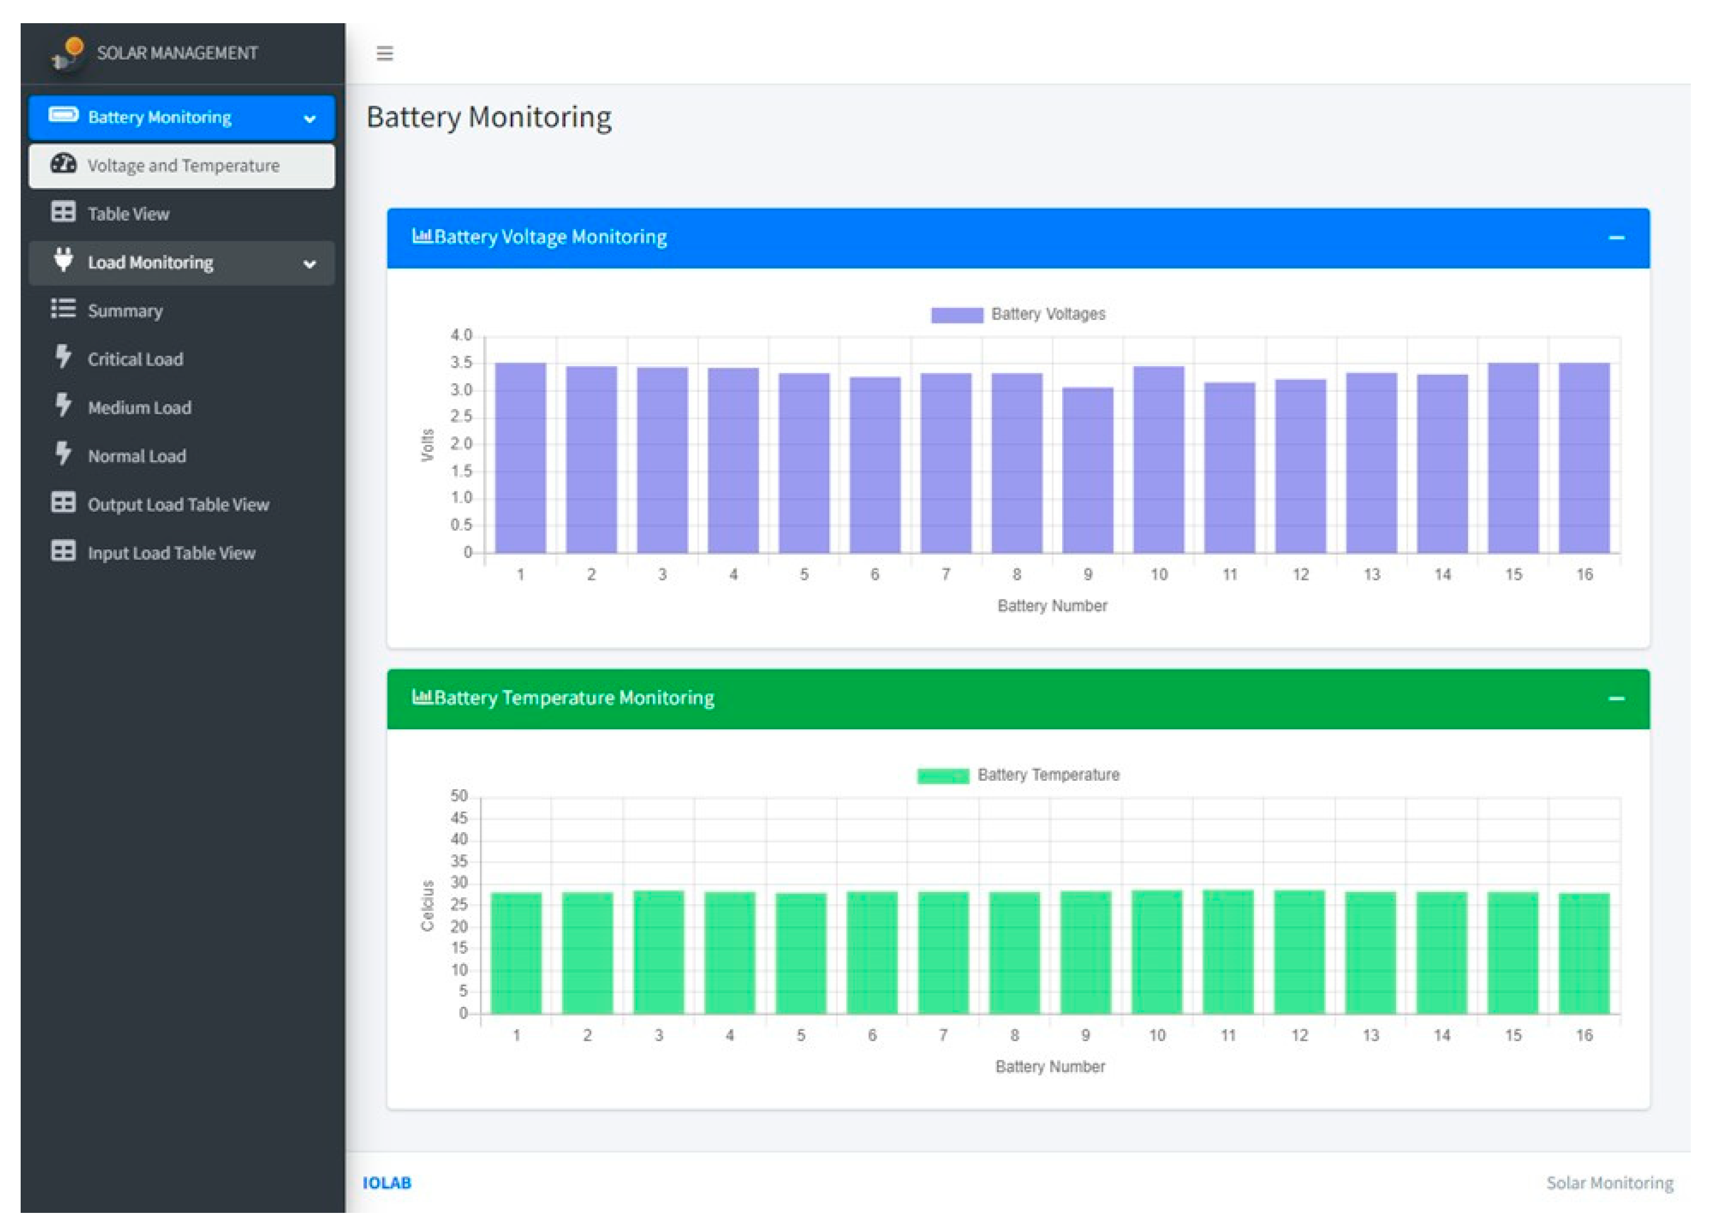Click Battery Number label under voltage chart

(x=1052, y=605)
